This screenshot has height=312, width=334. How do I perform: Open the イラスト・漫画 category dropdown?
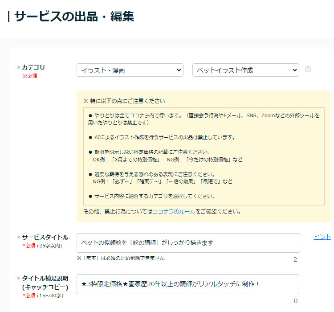coord(130,70)
